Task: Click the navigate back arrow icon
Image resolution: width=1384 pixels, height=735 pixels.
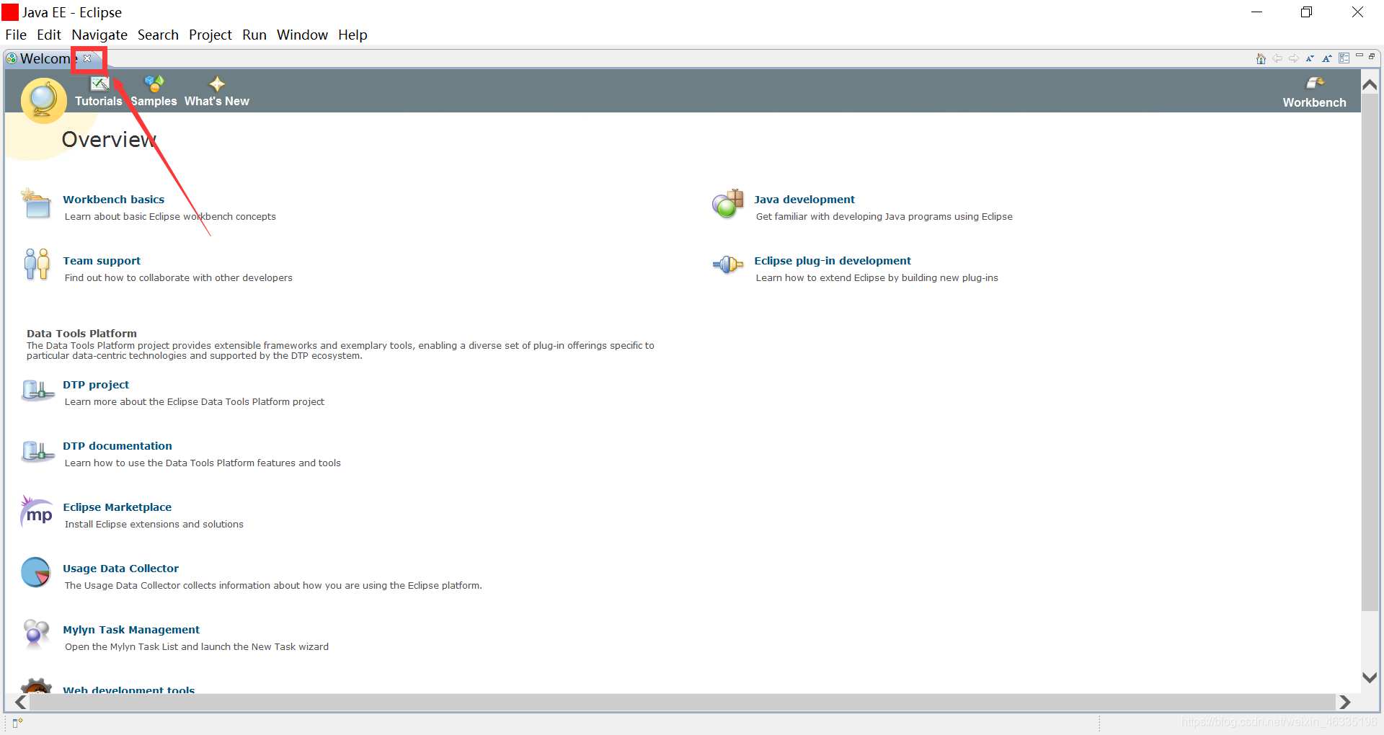Action: pos(1277,58)
